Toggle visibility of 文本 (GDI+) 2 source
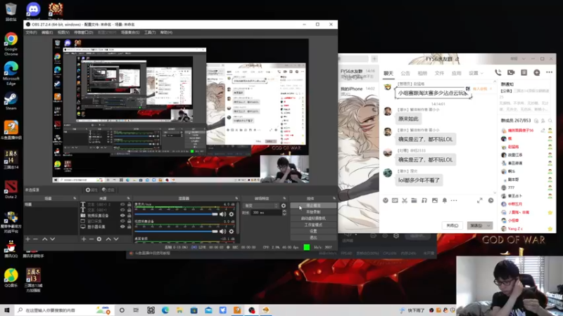Image resolution: width=563 pixels, height=316 pixels. click(122, 204)
